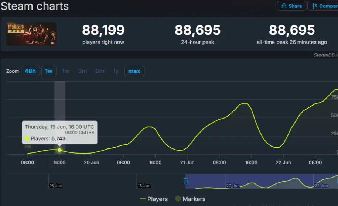The height and width of the screenshot is (206, 338).
Task: Open the game banner thumbnail
Action: (31, 34)
